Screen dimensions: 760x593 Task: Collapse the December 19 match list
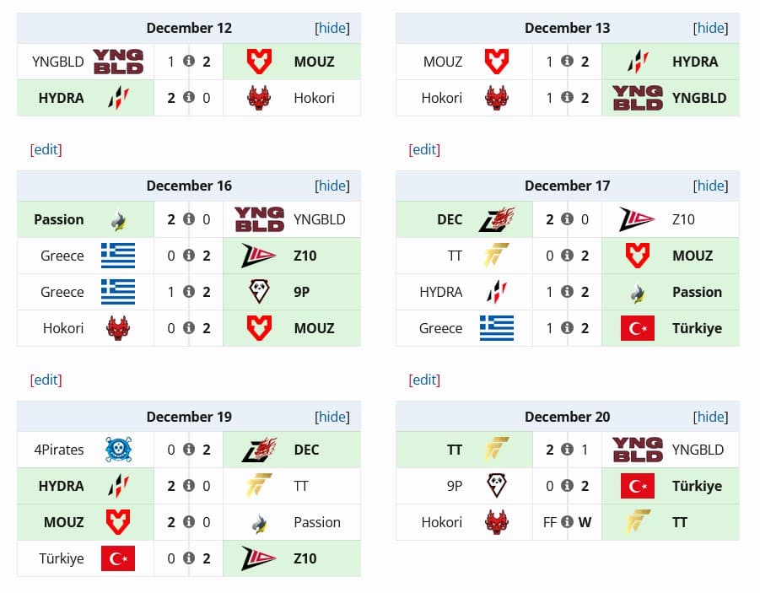pos(331,416)
